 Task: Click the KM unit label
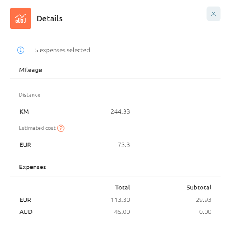click(x=24, y=111)
